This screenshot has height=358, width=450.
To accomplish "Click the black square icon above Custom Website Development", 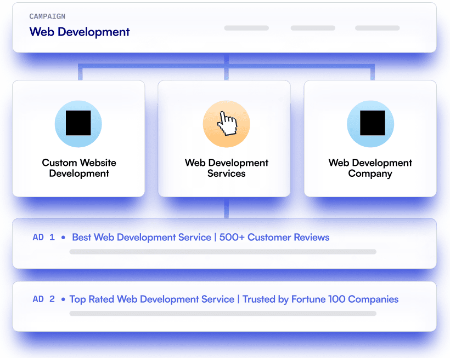I will coord(78,123).
